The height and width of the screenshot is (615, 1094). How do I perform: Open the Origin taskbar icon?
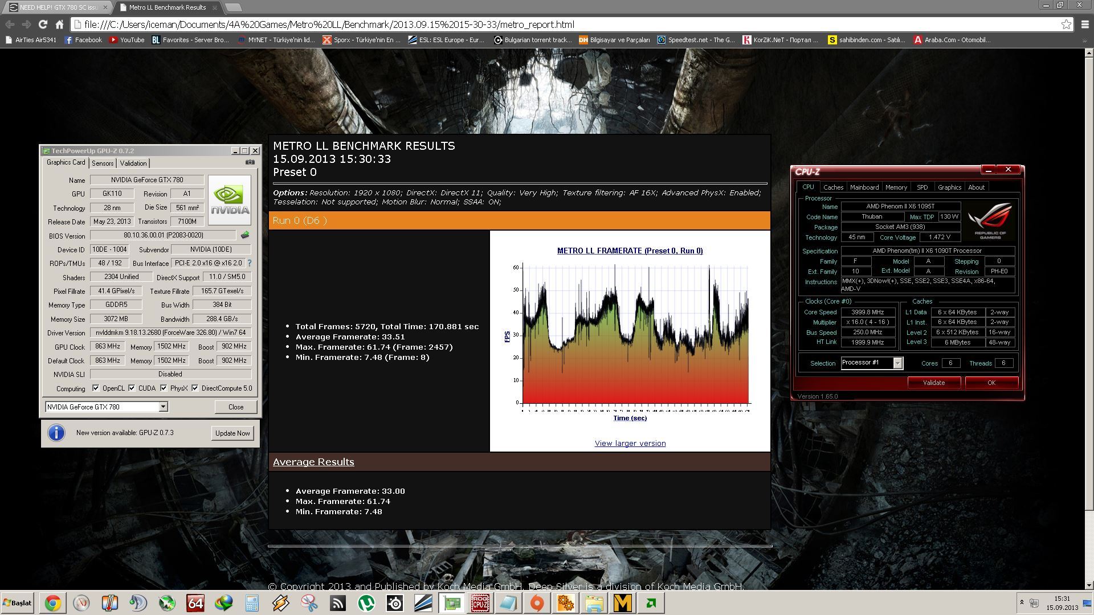537,603
